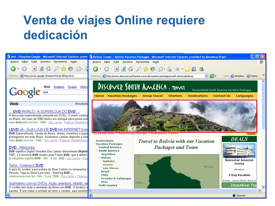275x206 pixels.
Task: Go to Home page in Google window
Action: [48, 69]
